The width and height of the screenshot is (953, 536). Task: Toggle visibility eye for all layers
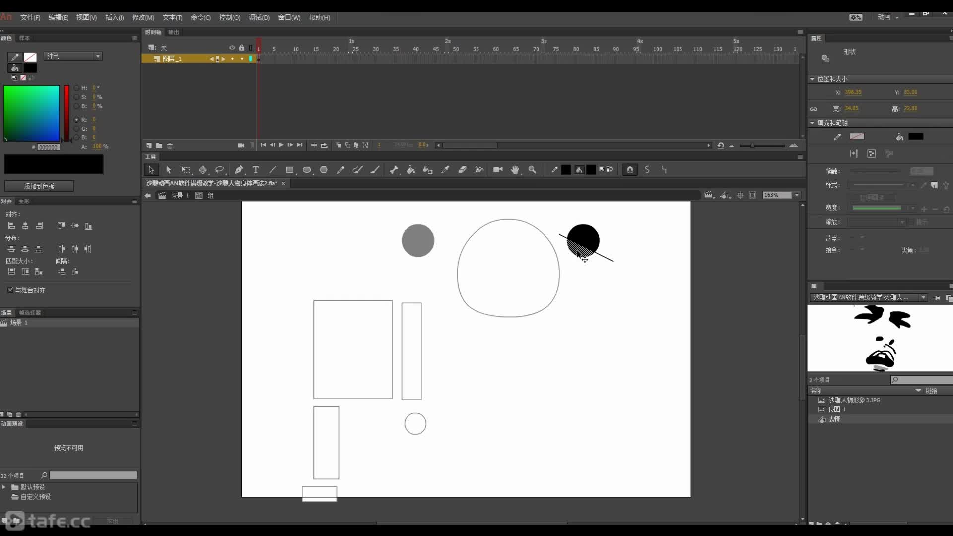[x=232, y=48]
